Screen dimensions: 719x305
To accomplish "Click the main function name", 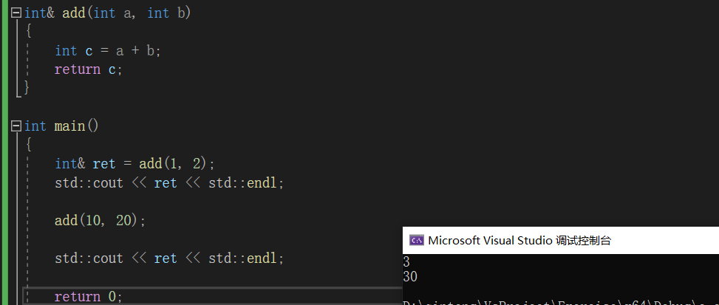I will pos(69,126).
